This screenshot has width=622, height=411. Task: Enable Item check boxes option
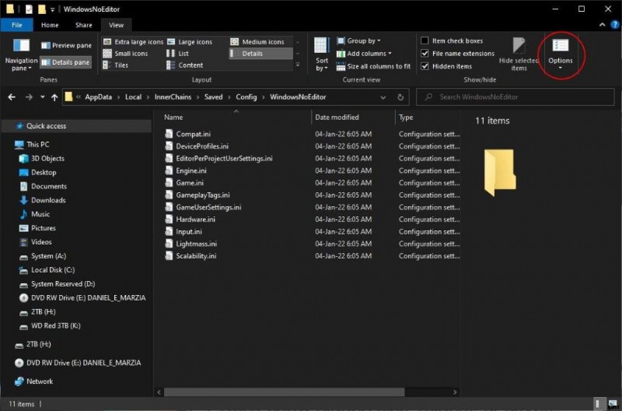pyautogui.click(x=425, y=41)
